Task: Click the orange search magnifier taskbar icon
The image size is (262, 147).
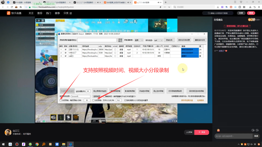Action: pos(44,144)
